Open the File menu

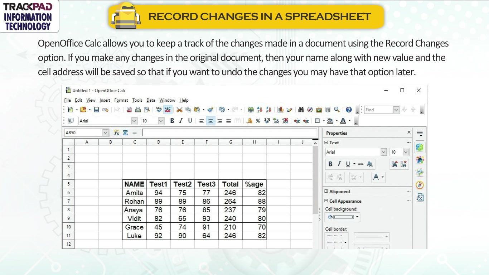pyautogui.click(x=67, y=100)
